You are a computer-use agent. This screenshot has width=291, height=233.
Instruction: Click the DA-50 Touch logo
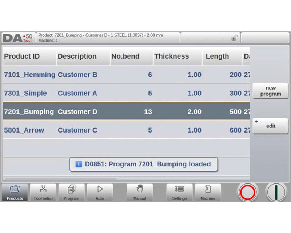(x=18, y=38)
